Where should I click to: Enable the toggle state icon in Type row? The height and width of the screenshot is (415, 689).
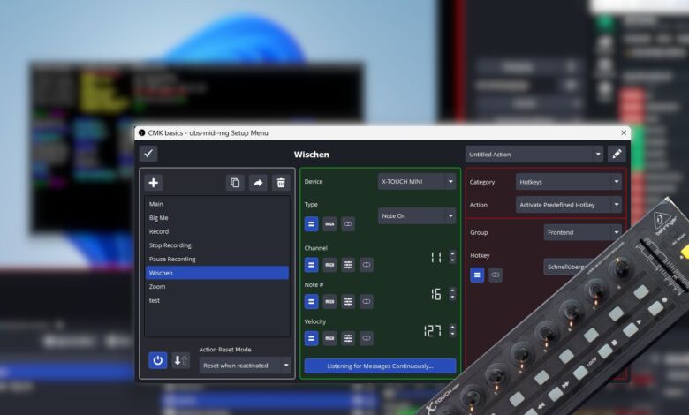coord(348,224)
